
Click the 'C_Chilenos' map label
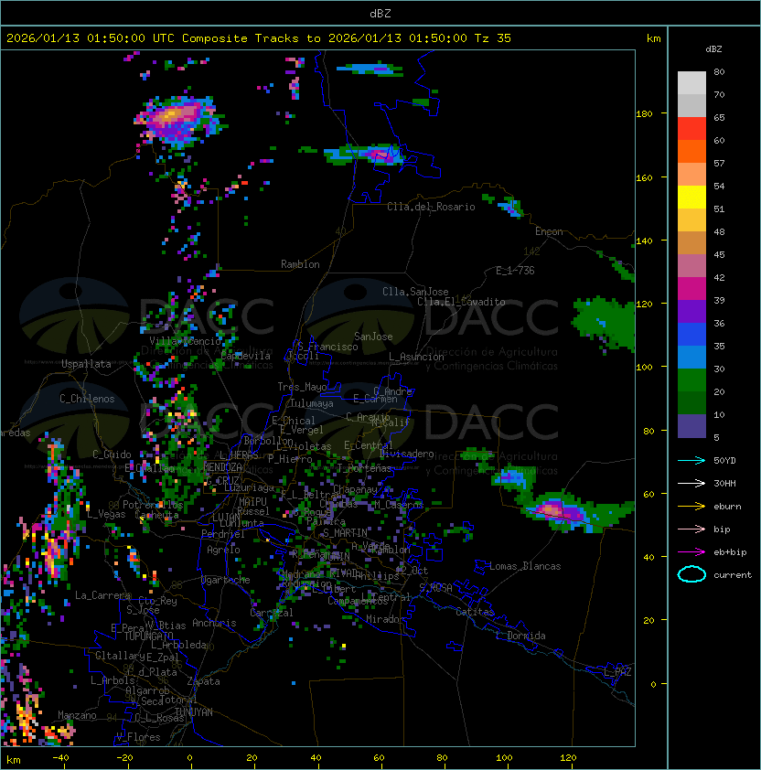pos(87,399)
